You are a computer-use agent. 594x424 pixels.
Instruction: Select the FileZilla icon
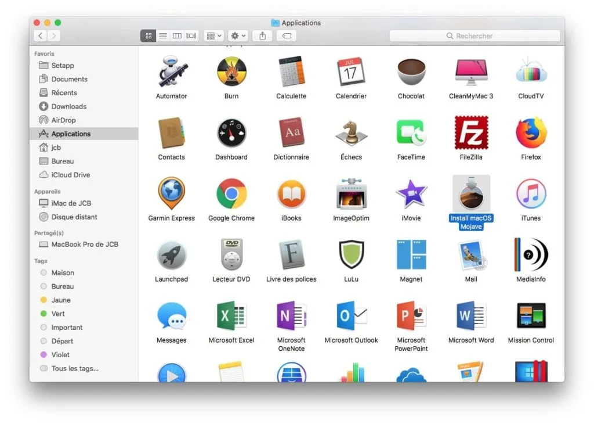(x=471, y=133)
